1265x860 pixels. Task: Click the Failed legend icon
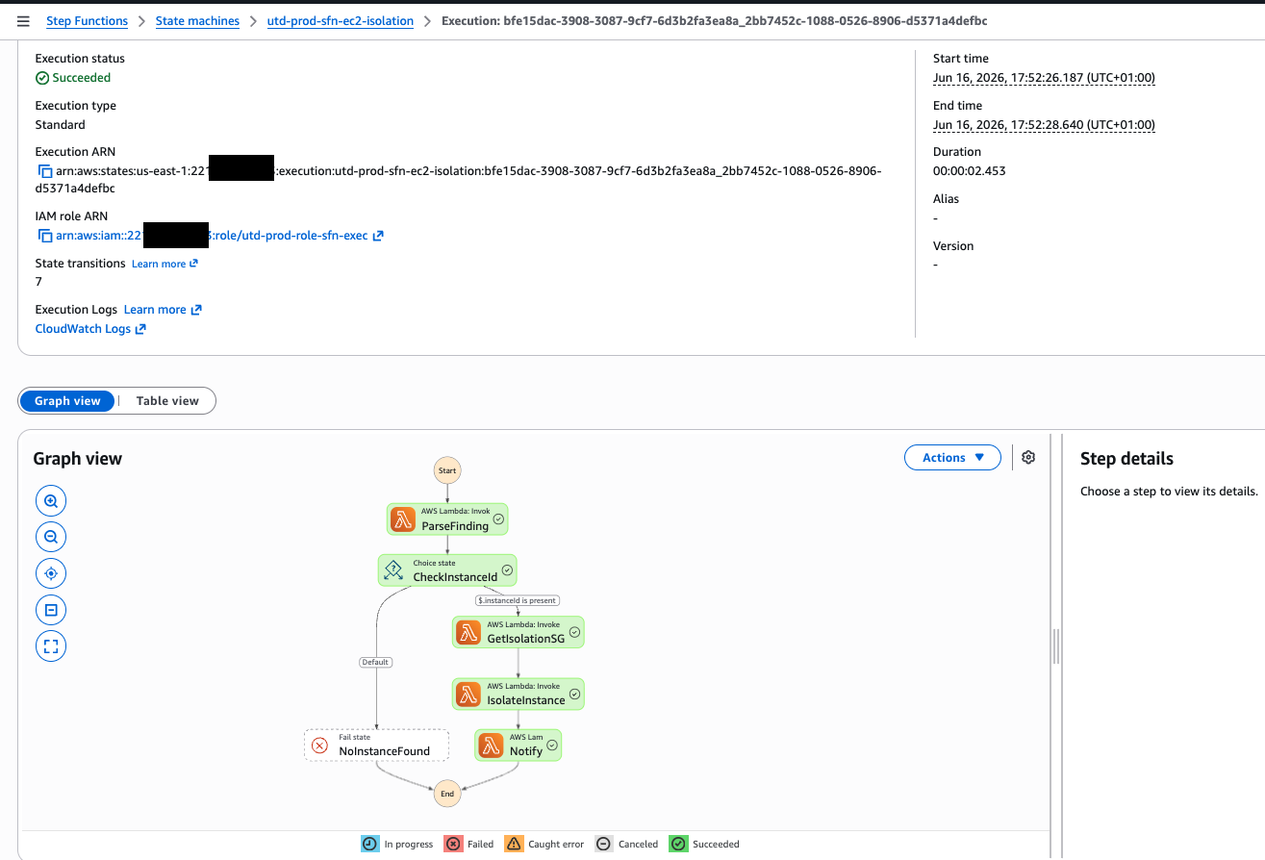[453, 844]
